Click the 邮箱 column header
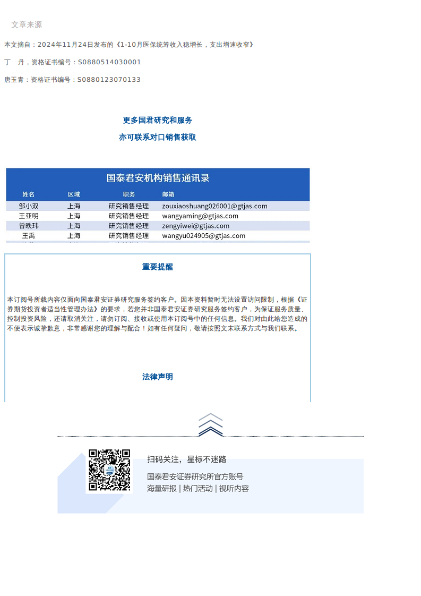421x596 pixels. tap(168, 194)
